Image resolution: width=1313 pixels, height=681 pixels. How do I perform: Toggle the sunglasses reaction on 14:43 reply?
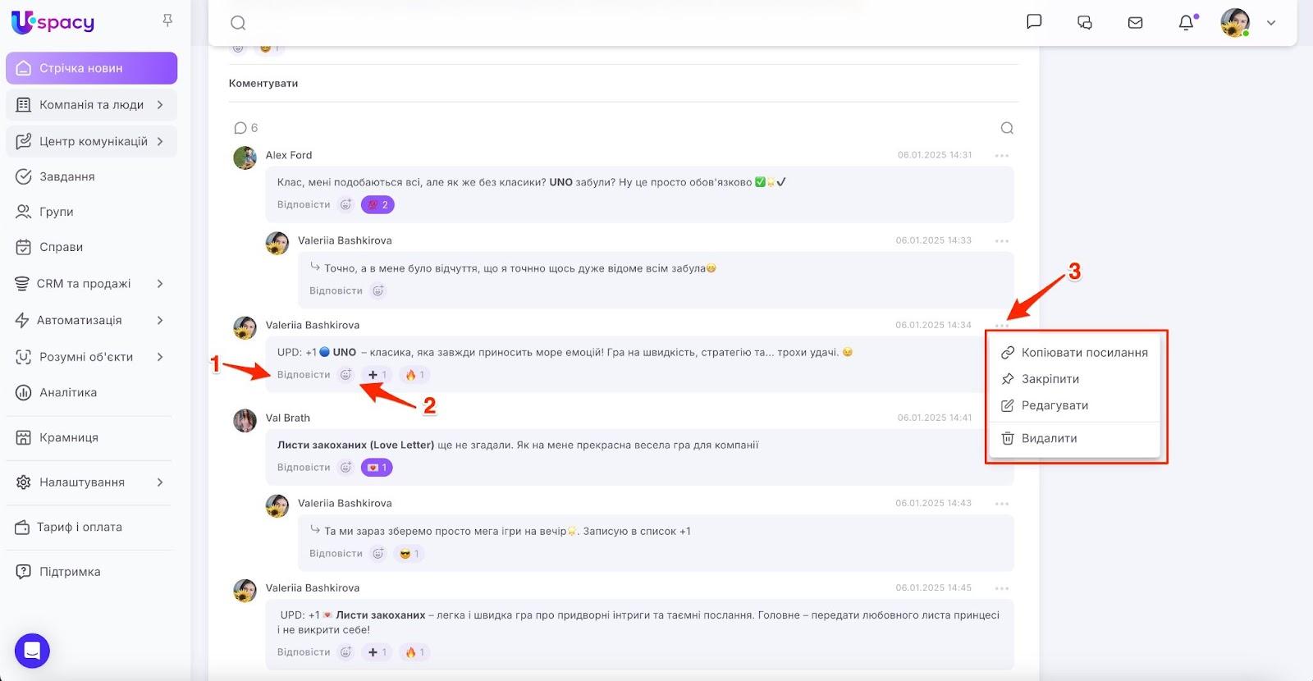coord(409,554)
